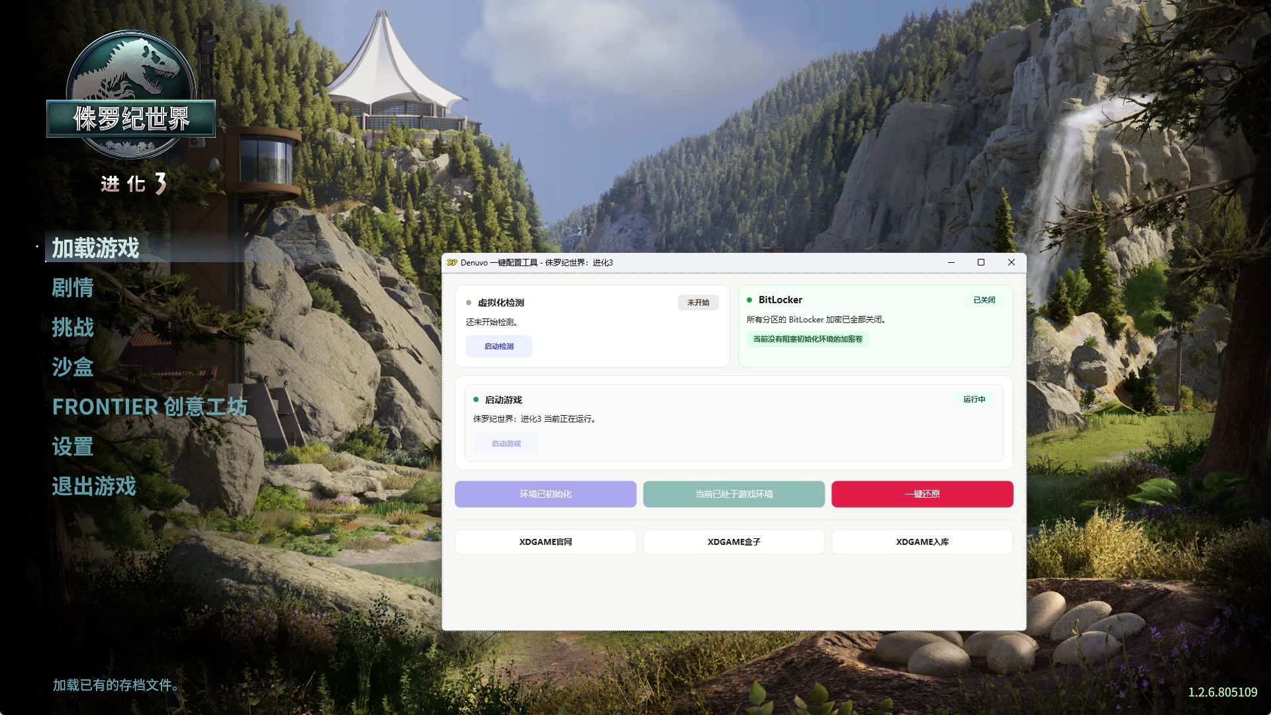
Task: Maximize the Denuvo config tool window
Action: (981, 262)
